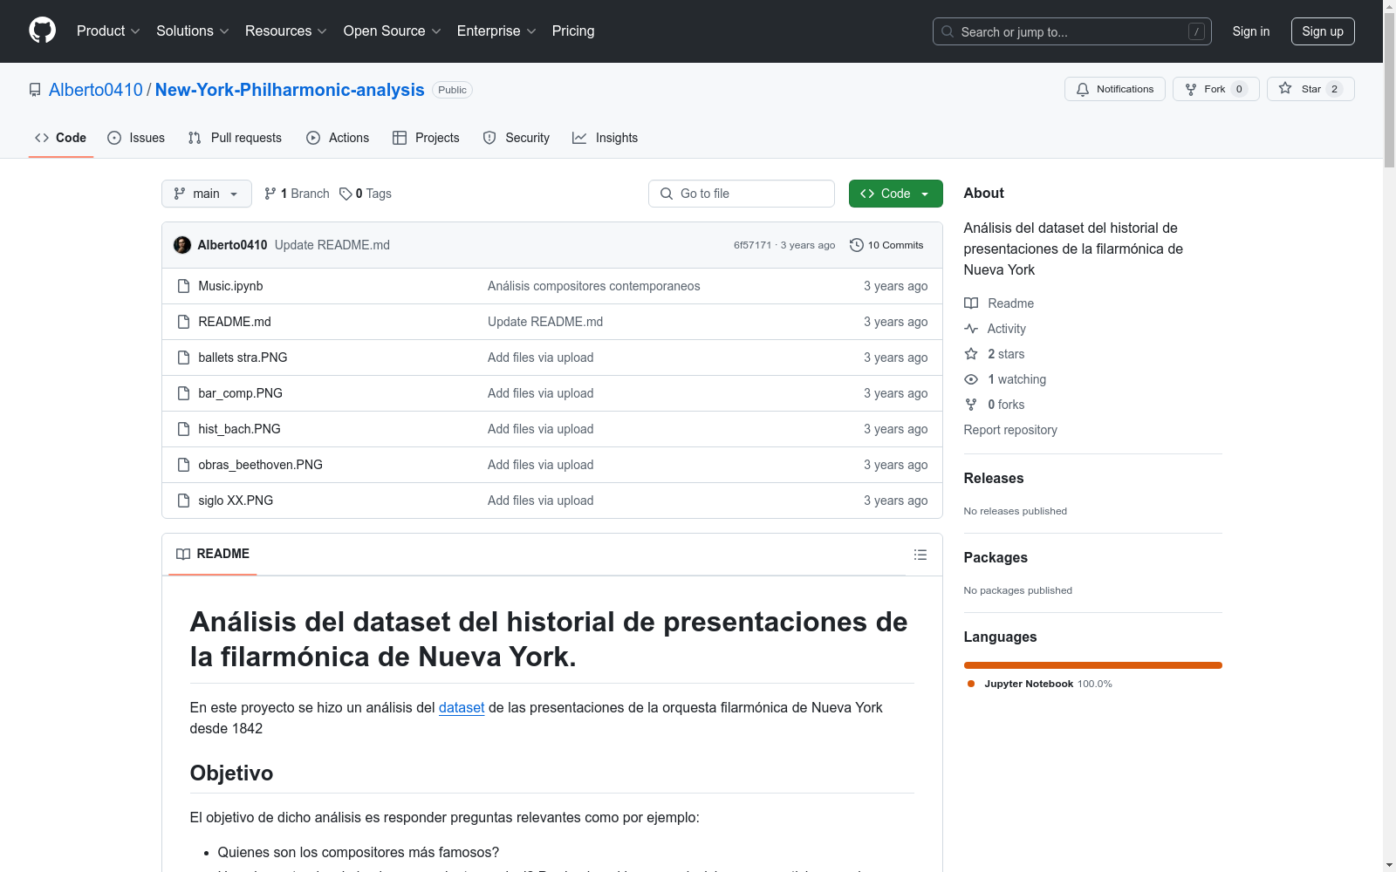Expand the Open Source menu

(392, 31)
